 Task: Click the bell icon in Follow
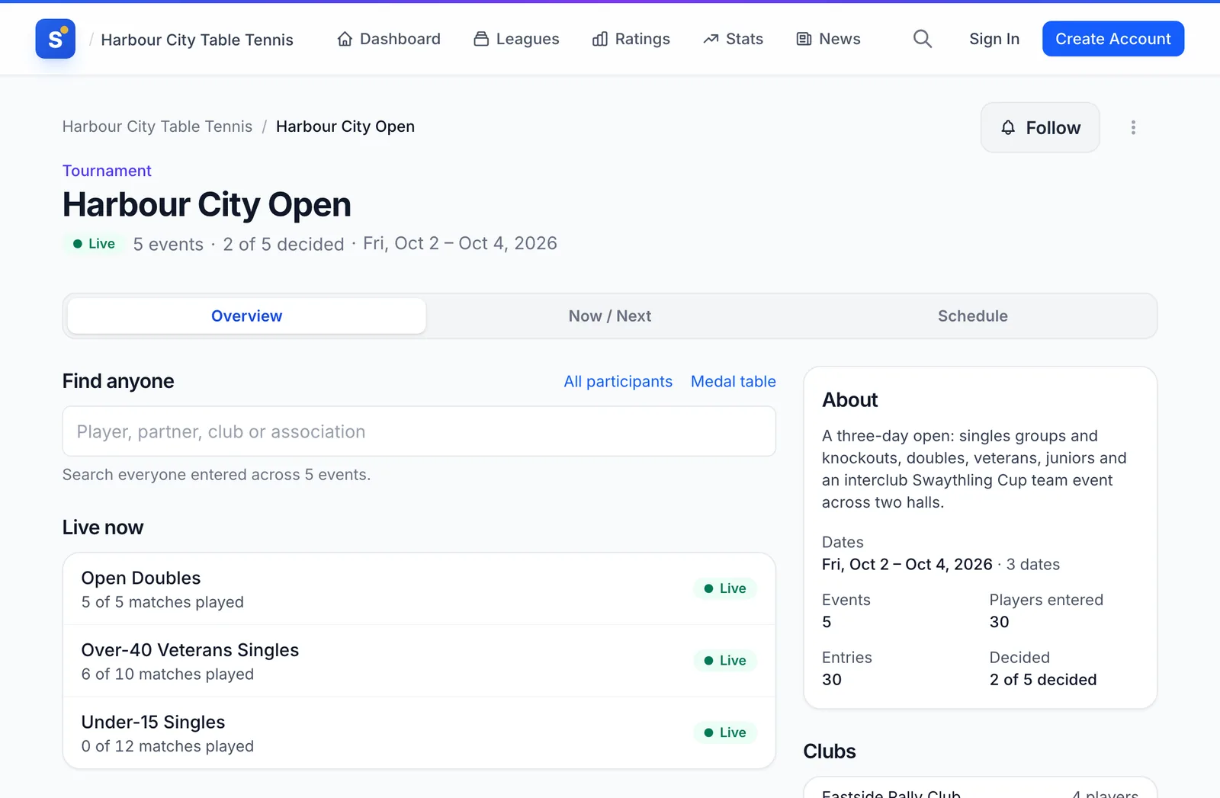coord(1008,127)
